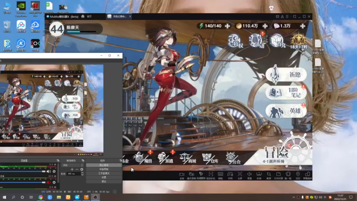Open the 魔兽 beast menu in bottom bar
This screenshot has height=201, width=357.
tap(143, 158)
